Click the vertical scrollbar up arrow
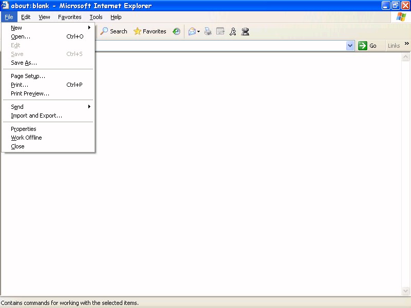This screenshot has height=308, width=411. (x=405, y=57)
